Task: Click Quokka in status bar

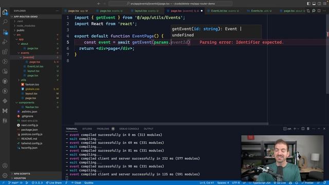Action: (89, 183)
